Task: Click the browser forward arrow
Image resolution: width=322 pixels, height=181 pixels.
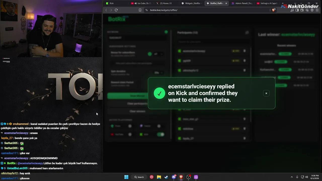Action: [111, 10]
